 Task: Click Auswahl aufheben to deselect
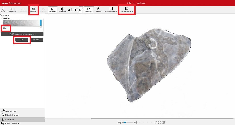click(111, 10)
